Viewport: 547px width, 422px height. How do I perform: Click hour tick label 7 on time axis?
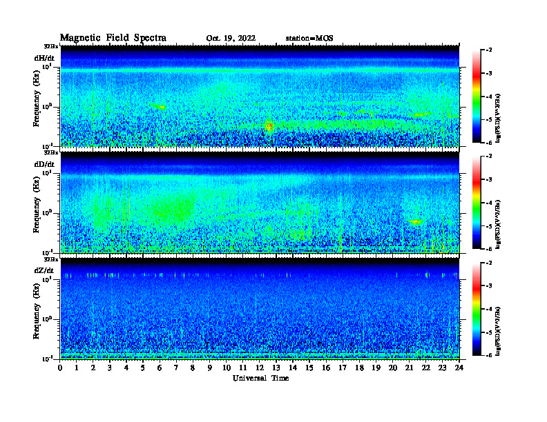point(177,368)
